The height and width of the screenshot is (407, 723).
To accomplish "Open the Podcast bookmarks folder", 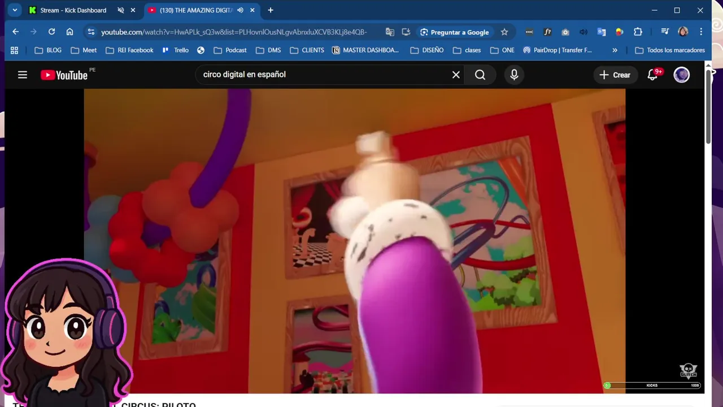I will click(230, 50).
